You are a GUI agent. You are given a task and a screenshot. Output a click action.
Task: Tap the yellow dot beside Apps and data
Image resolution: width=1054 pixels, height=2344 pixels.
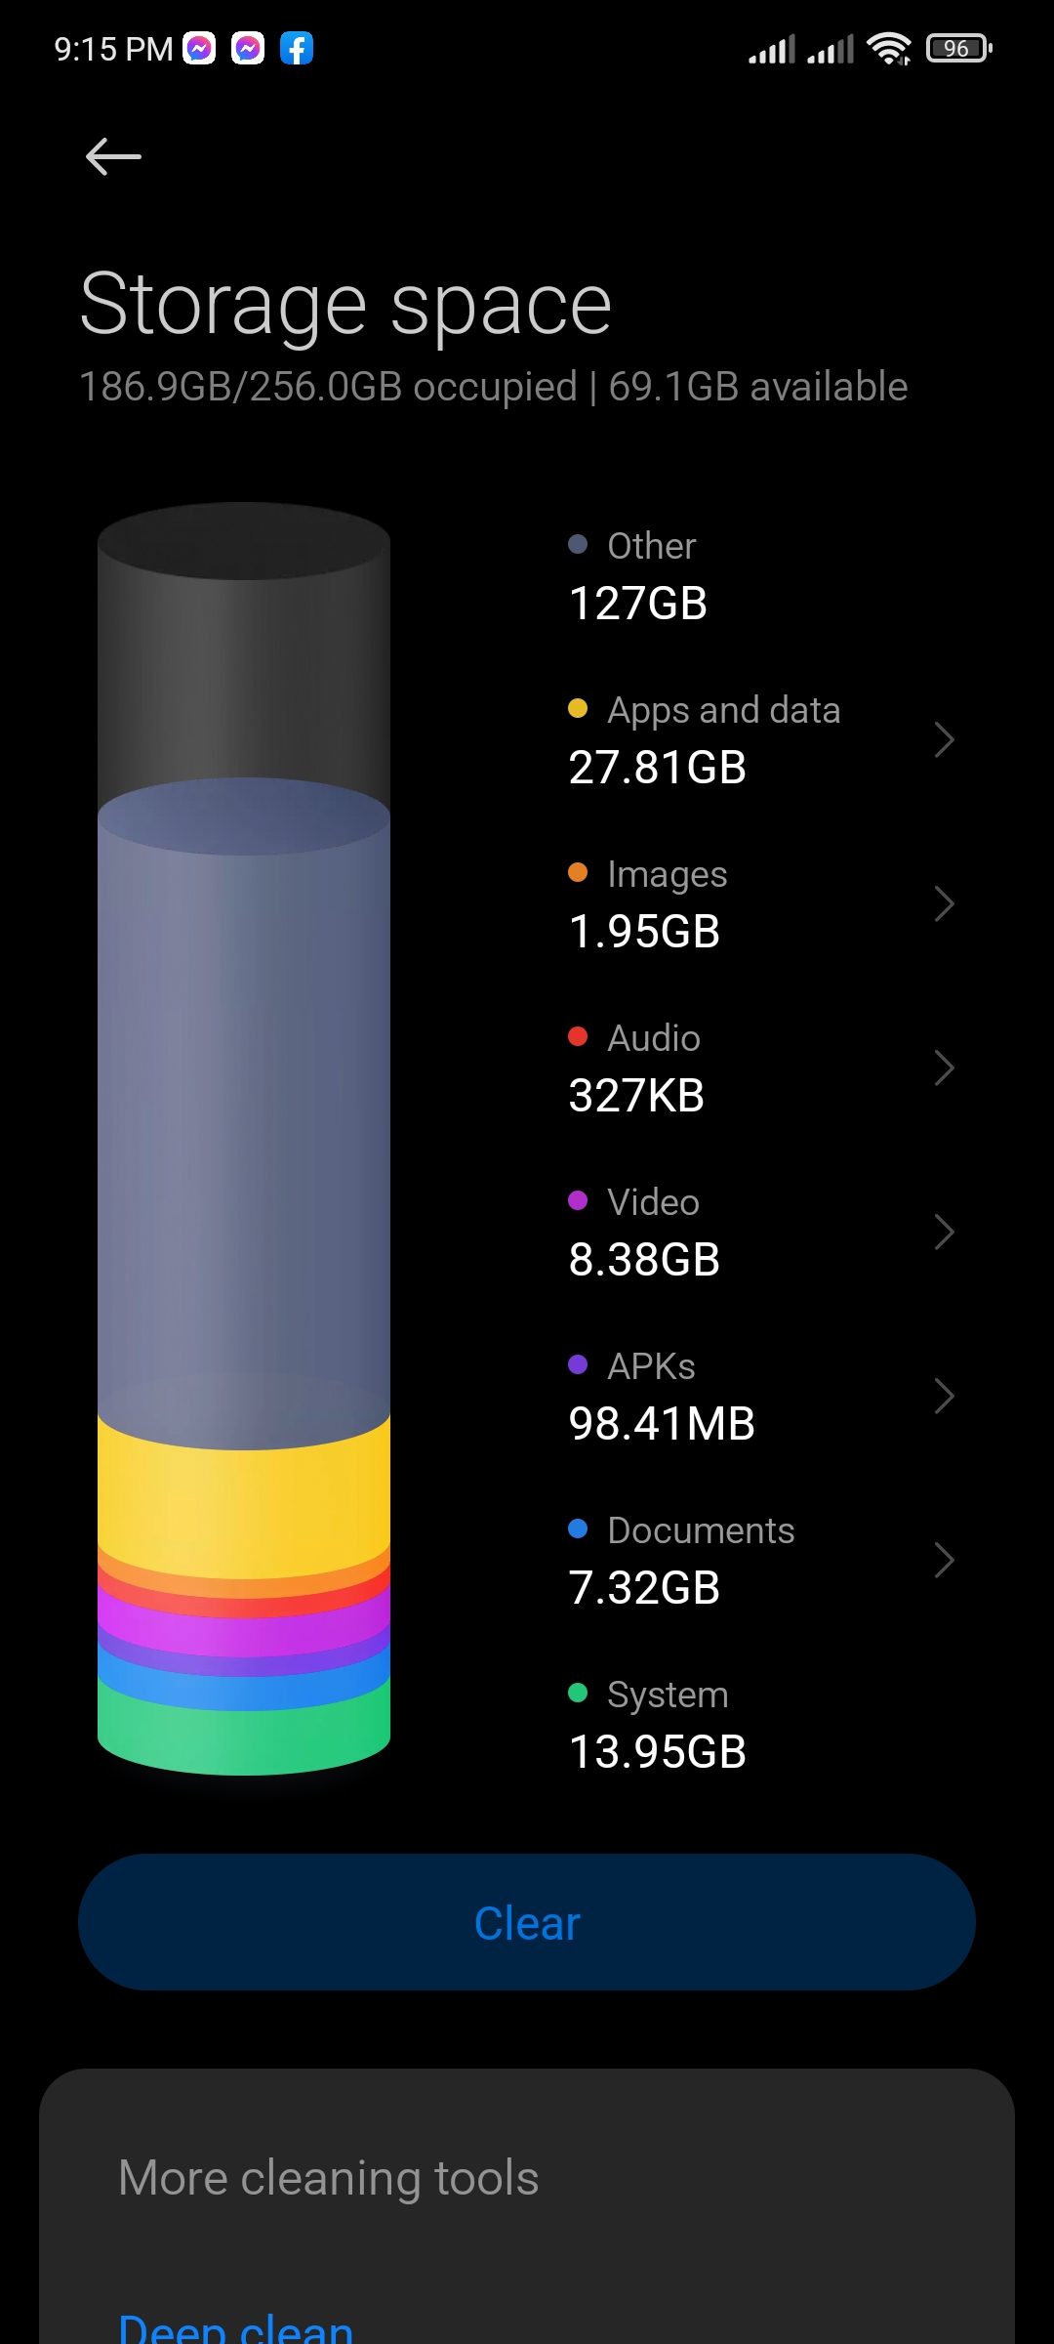click(x=578, y=709)
